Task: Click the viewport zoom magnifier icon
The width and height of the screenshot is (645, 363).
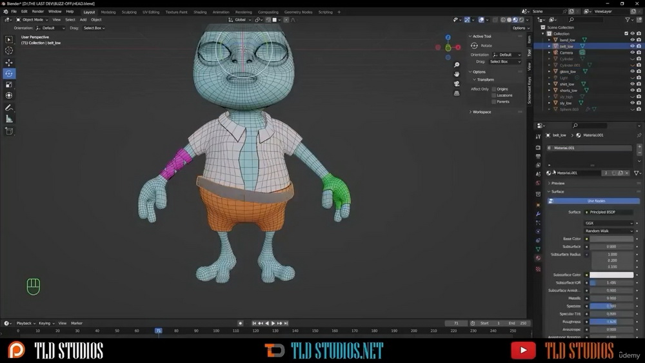Action: (457, 64)
